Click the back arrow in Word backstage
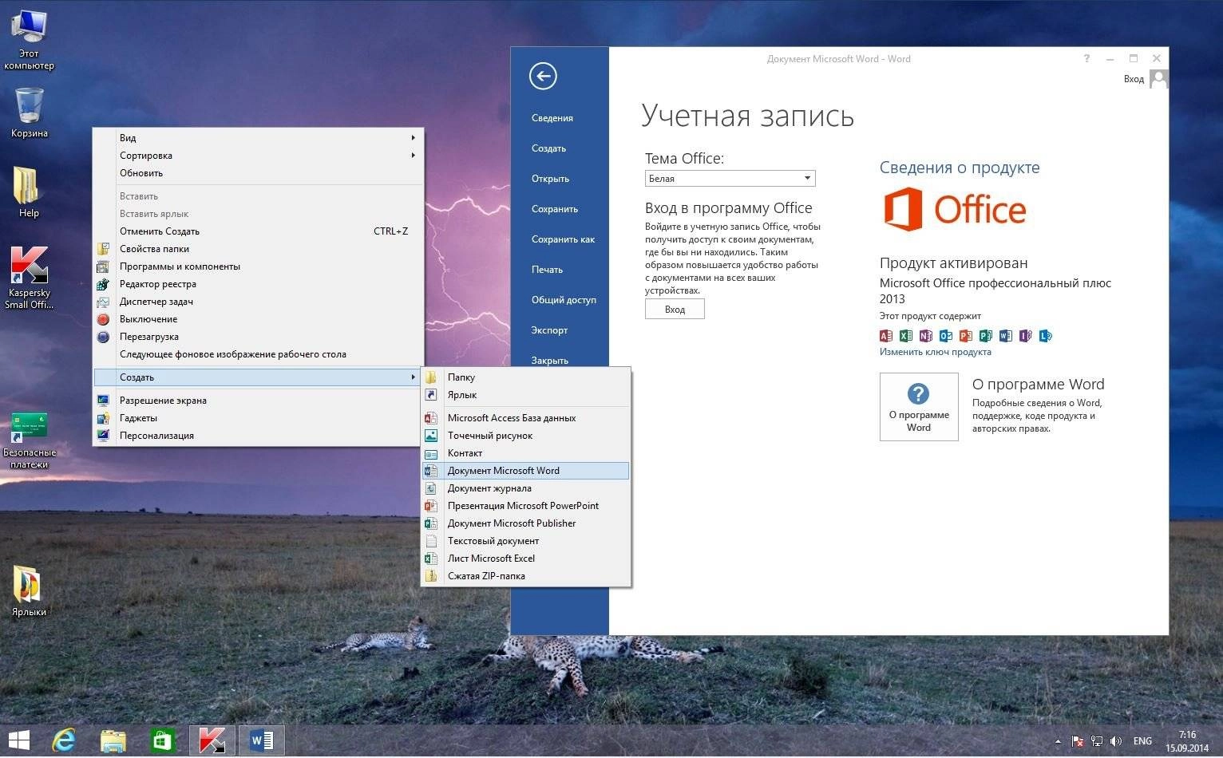Screen dimensions: 1223x758 (543, 76)
